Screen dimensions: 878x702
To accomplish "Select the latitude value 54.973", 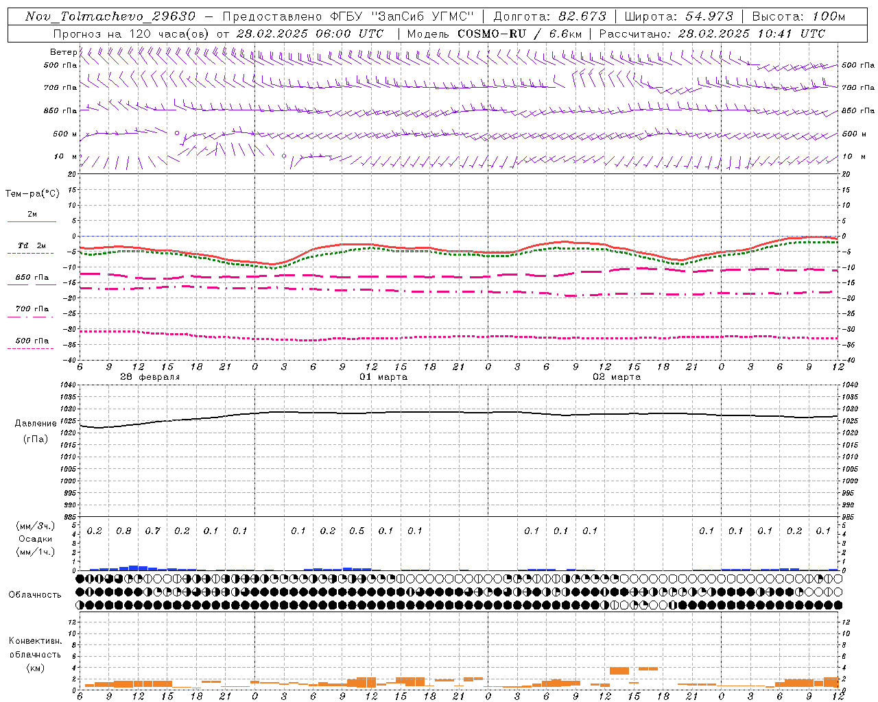I will (x=709, y=16).
